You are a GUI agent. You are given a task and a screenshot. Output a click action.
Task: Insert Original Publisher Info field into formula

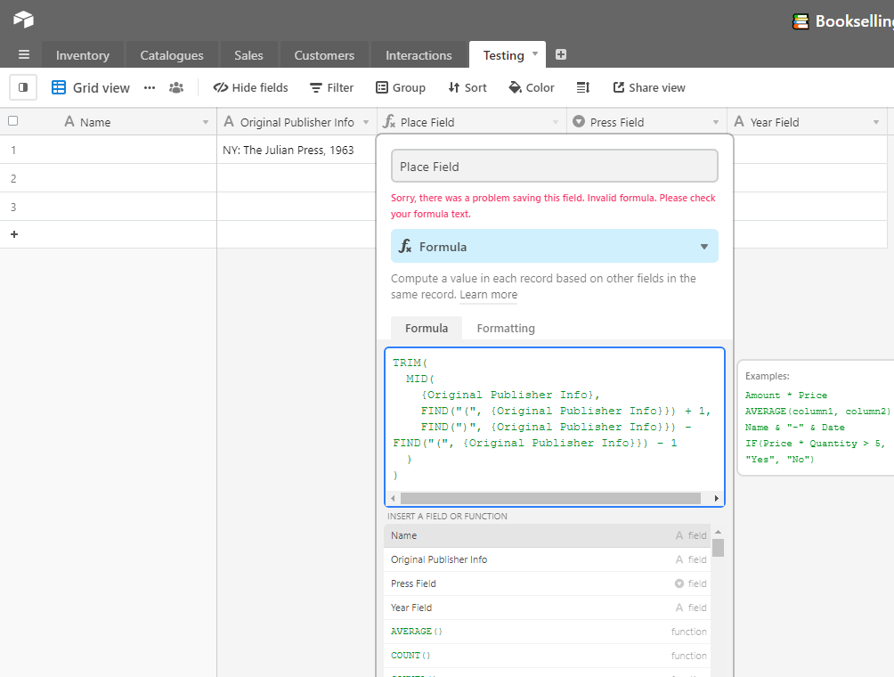pos(548,559)
